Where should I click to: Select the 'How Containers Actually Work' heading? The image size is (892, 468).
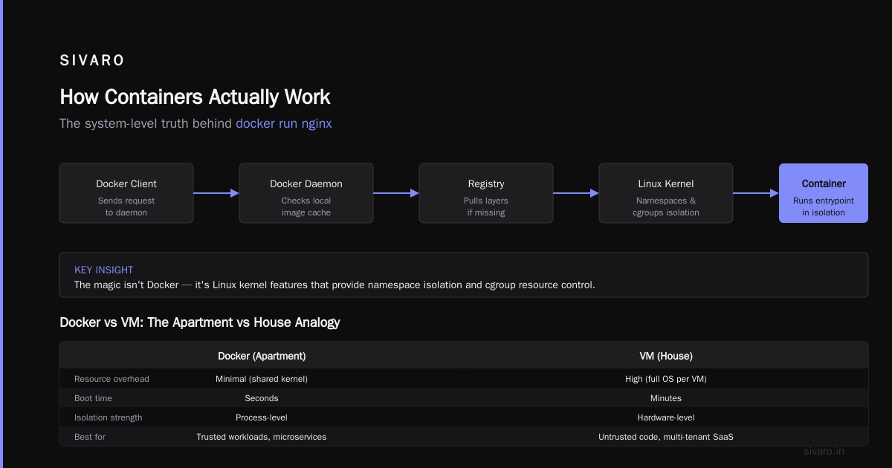[195, 97]
